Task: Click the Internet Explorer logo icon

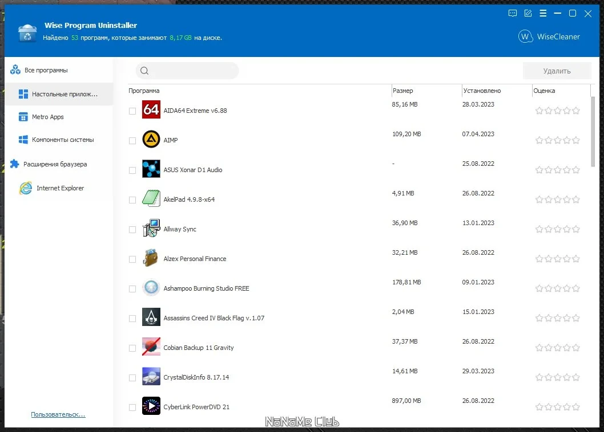Action: tap(26, 188)
